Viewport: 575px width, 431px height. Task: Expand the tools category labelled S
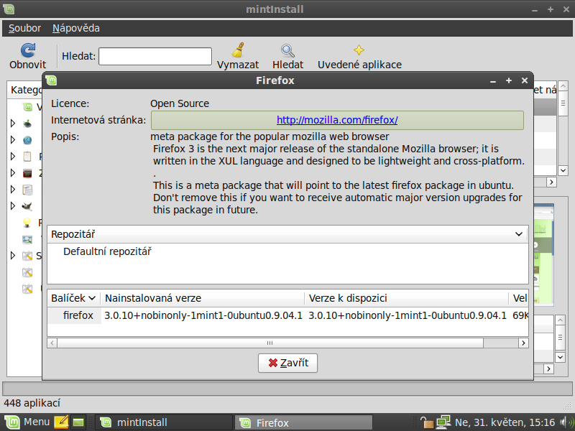tap(13, 256)
